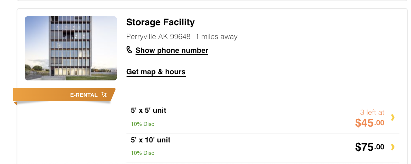This screenshot has width=411, height=164.
Task: Click 10% Disc under 5' x 5' unit
Action: [x=143, y=124]
